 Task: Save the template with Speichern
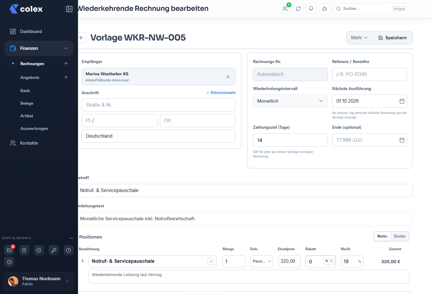tap(392, 38)
